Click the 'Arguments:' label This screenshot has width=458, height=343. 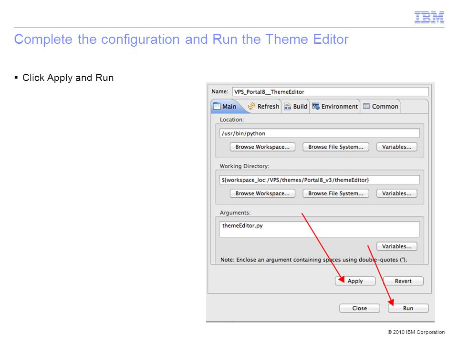click(235, 212)
